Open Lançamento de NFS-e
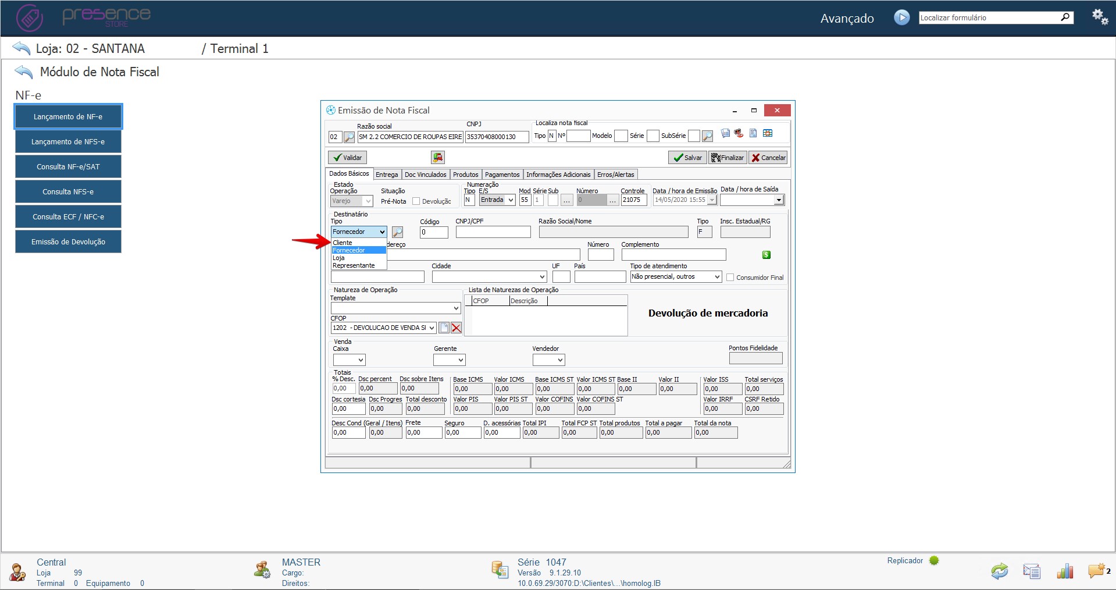Image resolution: width=1116 pixels, height=590 pixels. pos(68,142)
